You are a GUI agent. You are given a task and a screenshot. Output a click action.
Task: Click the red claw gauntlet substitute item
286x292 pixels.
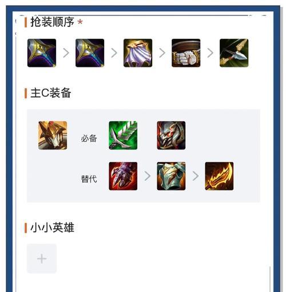(123, 176)
